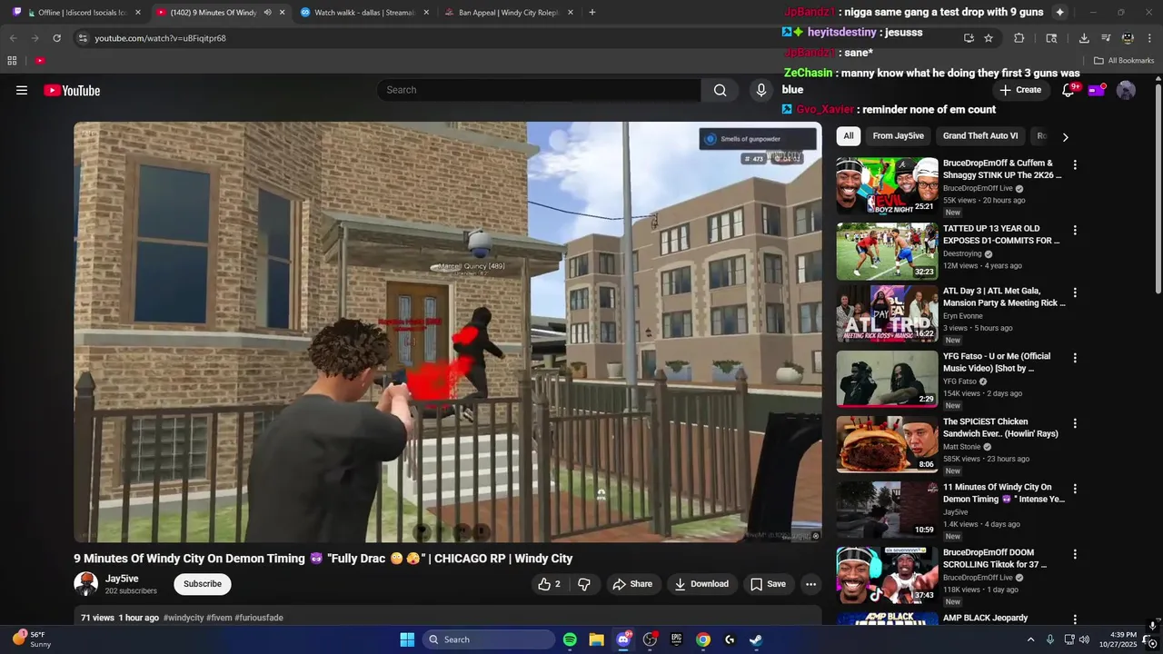Open the media controls toolbar icon

(x=1106, y=38)
